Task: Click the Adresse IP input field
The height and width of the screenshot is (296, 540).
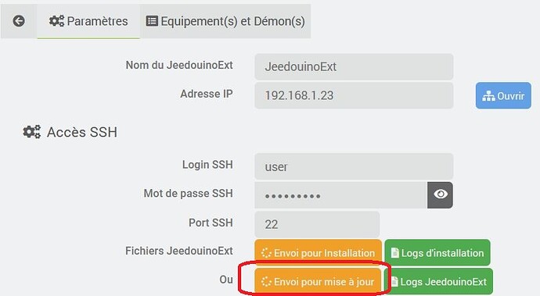Action: click(354, 95)
